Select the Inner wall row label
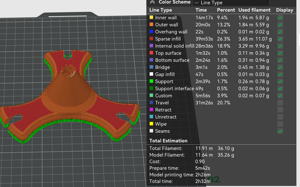300x187 pixels. (x=166, y=18)
